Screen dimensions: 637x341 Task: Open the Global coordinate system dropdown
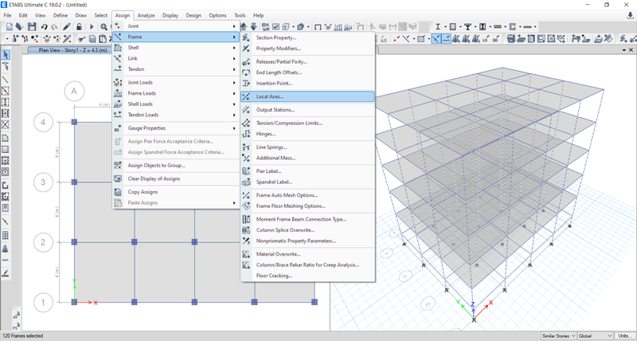coord(595,335)
